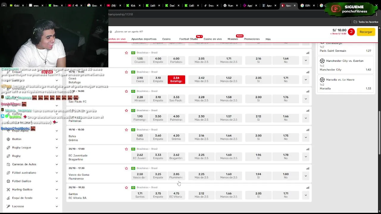The height and width of the screenshot is (214, 381).
Task: Click the Biatlón sport icon
Action: pyautogui.click(x=8, y=139)
